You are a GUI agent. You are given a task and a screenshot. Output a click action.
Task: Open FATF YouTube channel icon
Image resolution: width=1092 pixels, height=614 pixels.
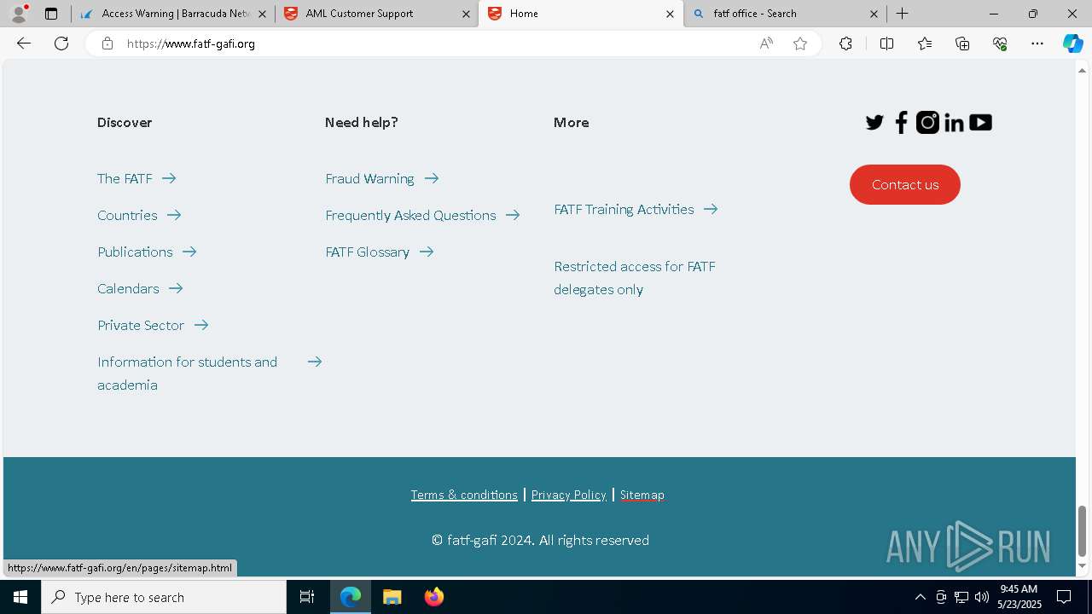pyautogui.click(x=980, y=123)
